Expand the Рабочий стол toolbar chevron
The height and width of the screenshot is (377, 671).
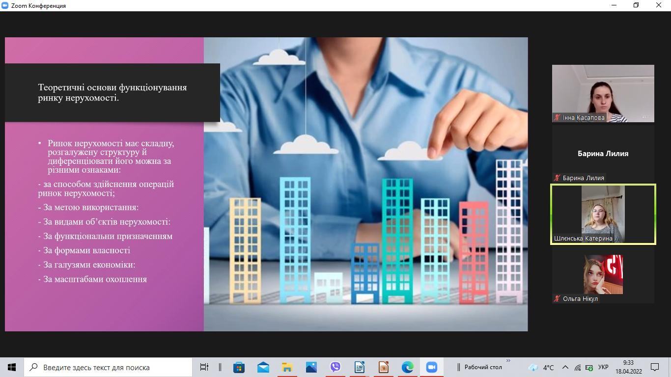point(508,361)
